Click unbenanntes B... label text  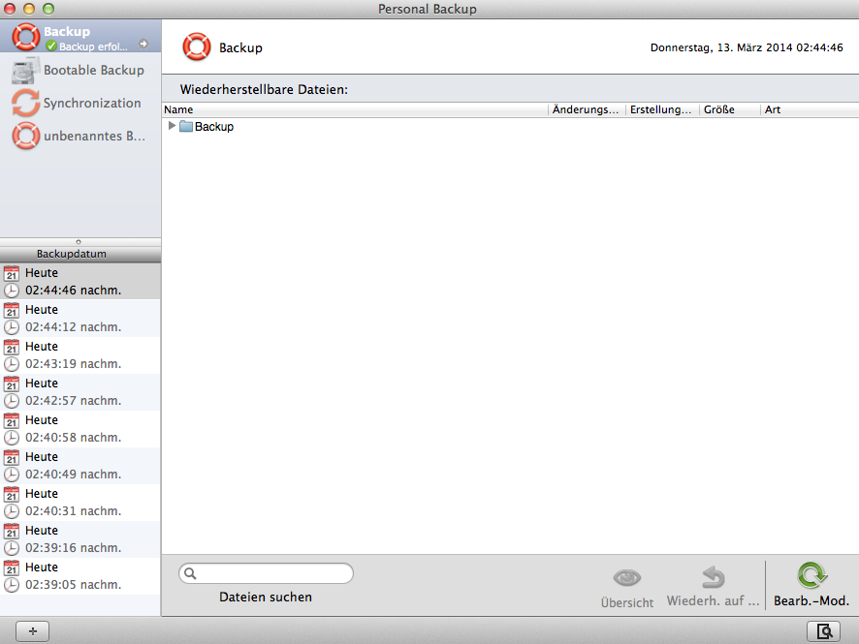94,136
